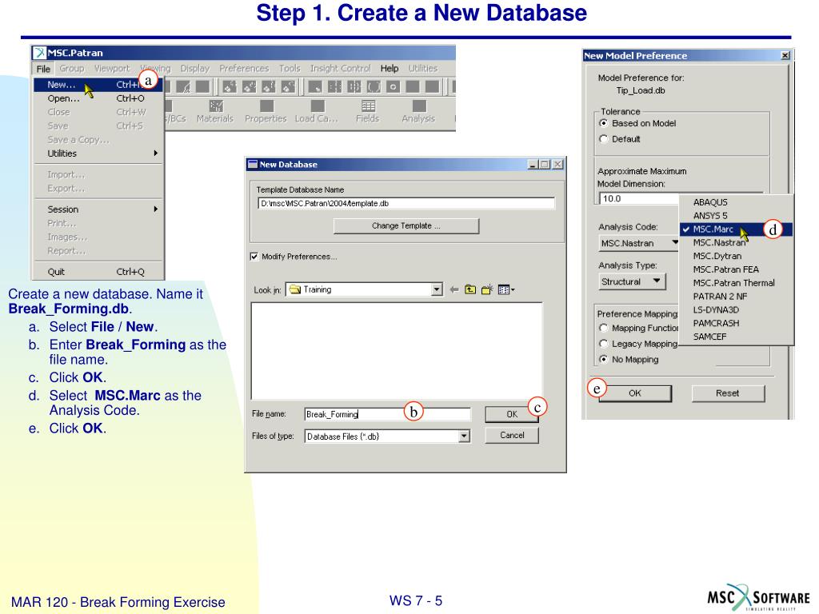The image size is (819, 614).
Task: Select Quit in the File menu
Action: click(x=98, y=272)
